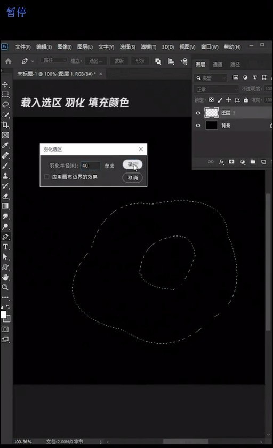Viewport: 273px width, 448px height.
Task: Create a new group folder icon
Action: [253, 162]
